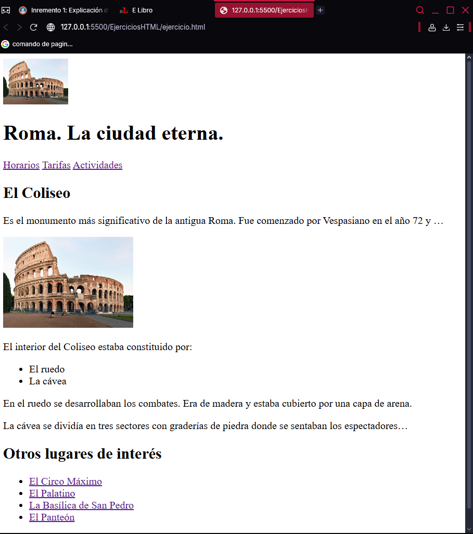Close the browser window
Screen dimensions: 473x534
(x=465, y=10)
